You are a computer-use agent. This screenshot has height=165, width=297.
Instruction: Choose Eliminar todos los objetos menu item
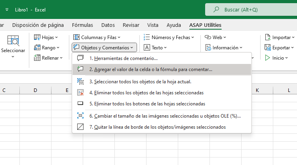pyautogui.click(x=162, y=93)
